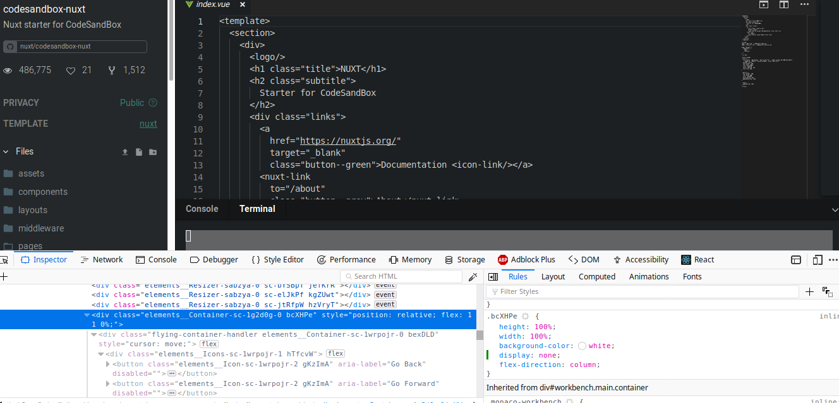Click the event badge on the hzVryT Resizer div

(x=385, y=305)
